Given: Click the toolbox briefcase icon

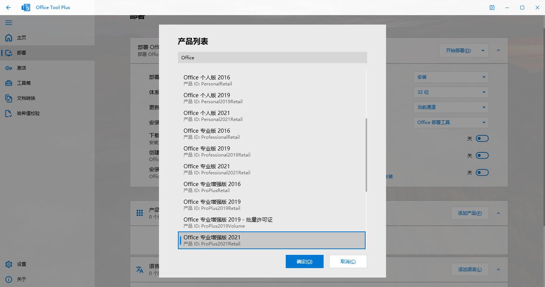Looking at the screenshot, I should pos(9,83).
